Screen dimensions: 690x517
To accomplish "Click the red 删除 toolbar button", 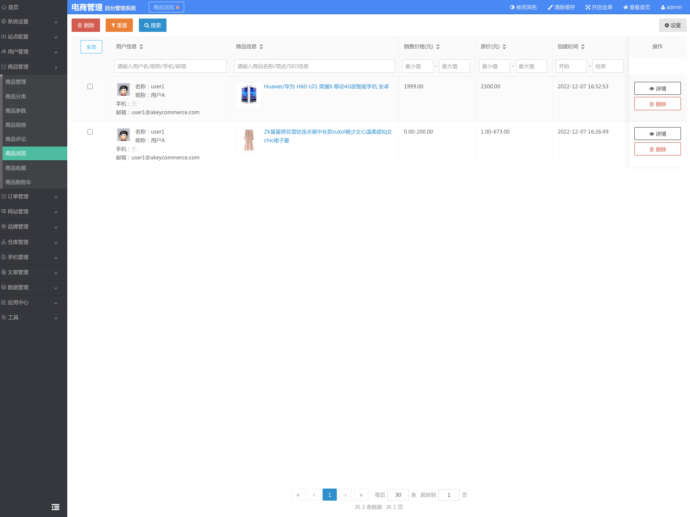I will [x=86, y=25].
